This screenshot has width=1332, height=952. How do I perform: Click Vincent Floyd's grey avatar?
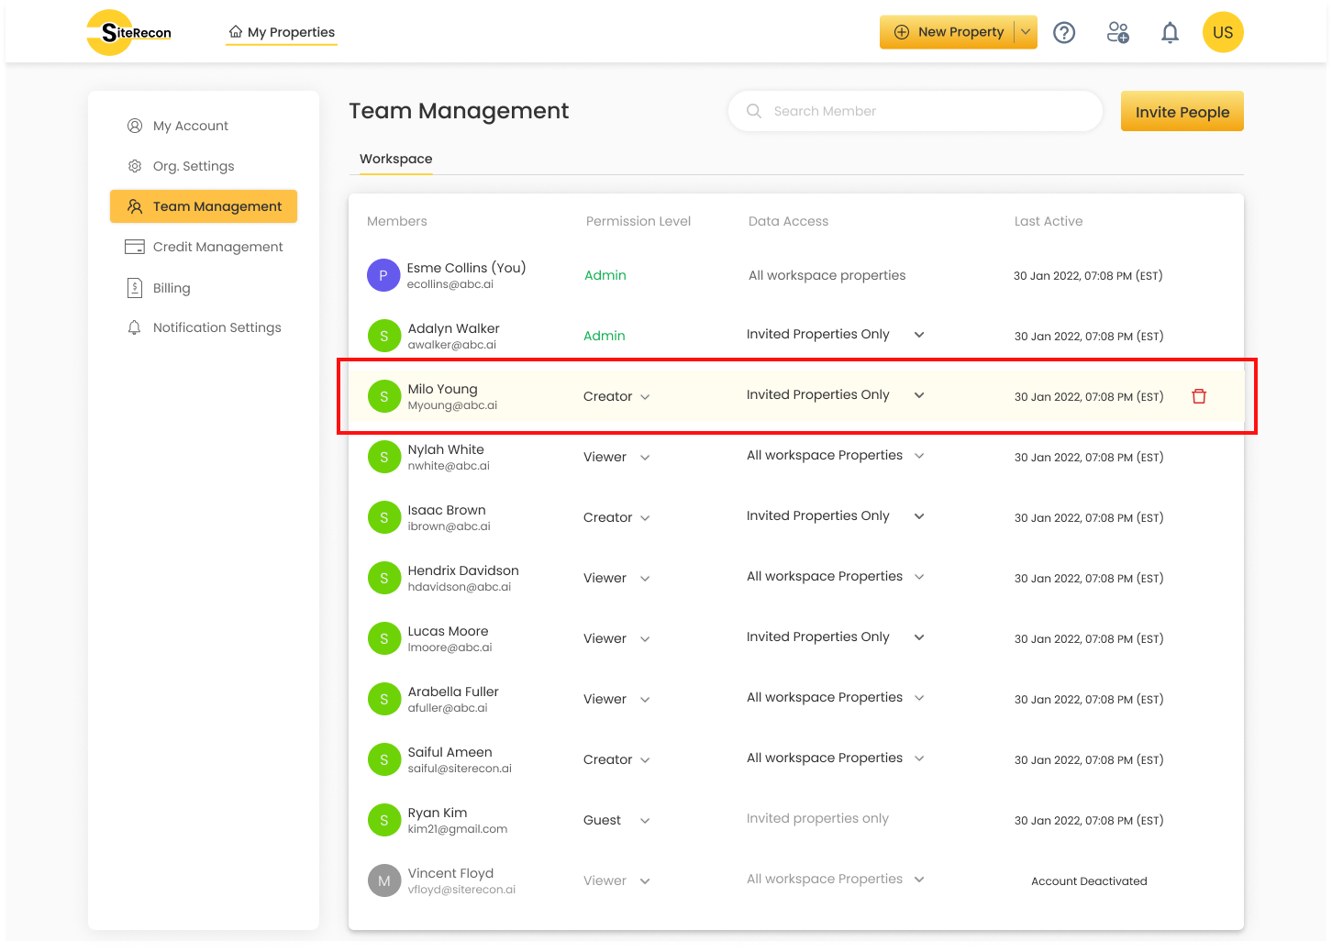383,880
